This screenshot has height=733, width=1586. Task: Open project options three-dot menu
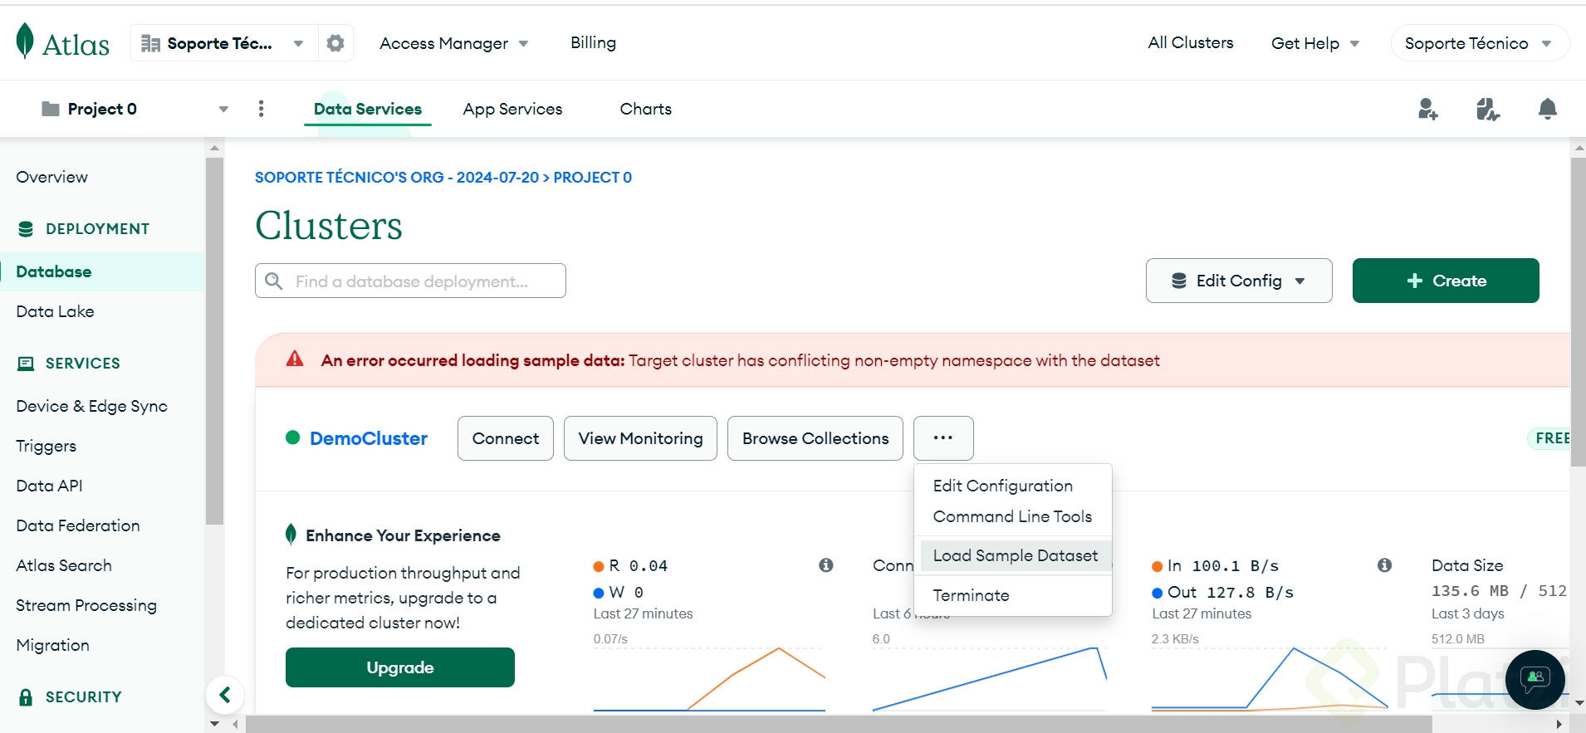coord(262,109)
